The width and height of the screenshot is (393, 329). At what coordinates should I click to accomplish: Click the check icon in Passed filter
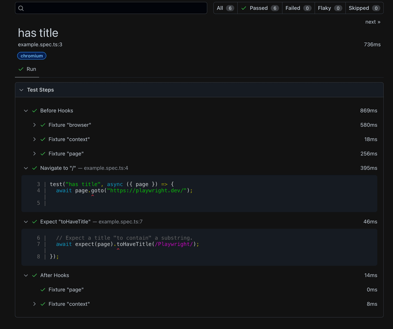click(x=244, y=8)
